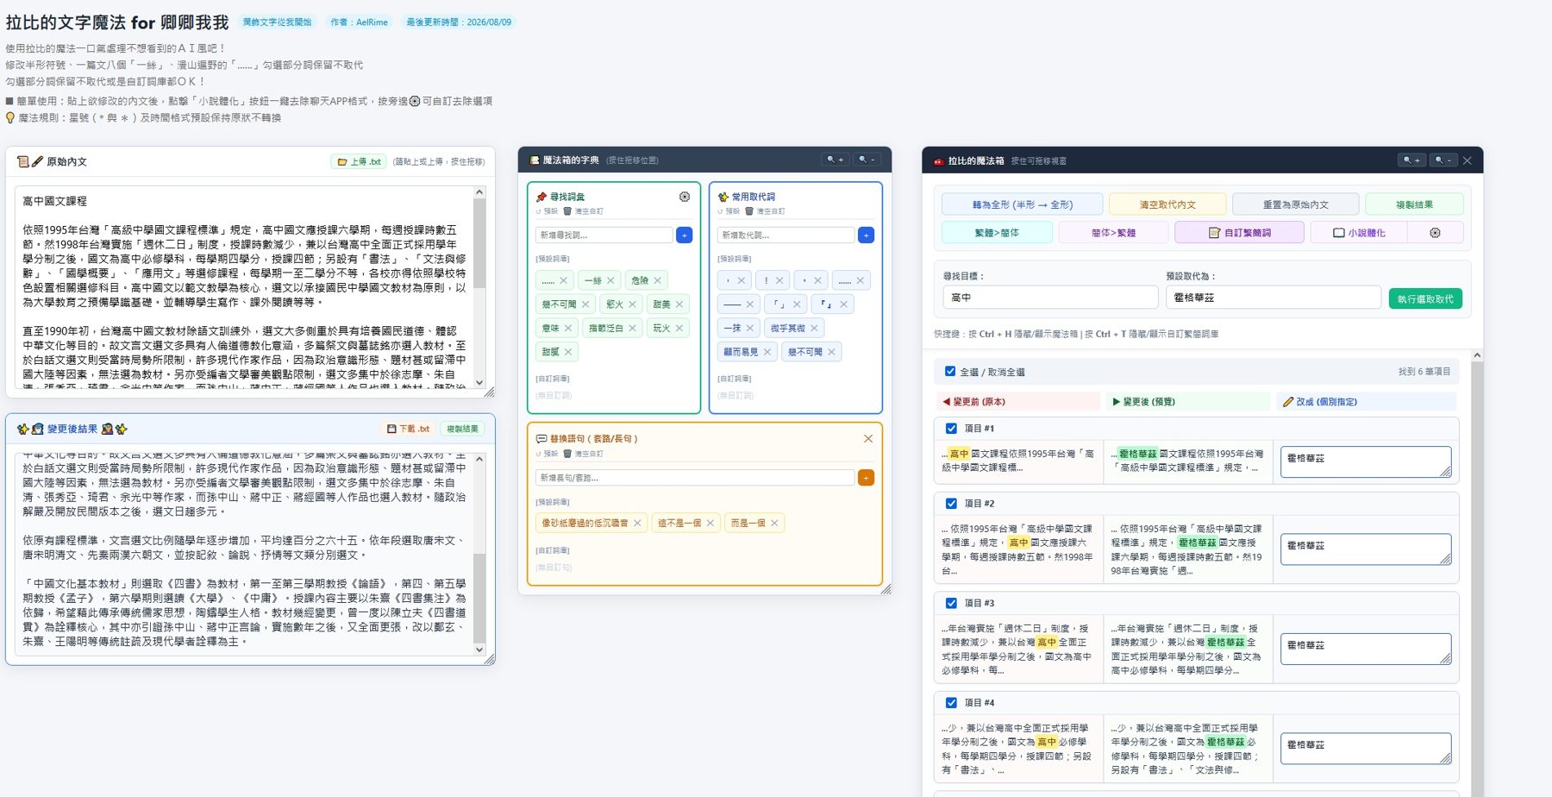Upload file with 上傳 .txt button

359,161
